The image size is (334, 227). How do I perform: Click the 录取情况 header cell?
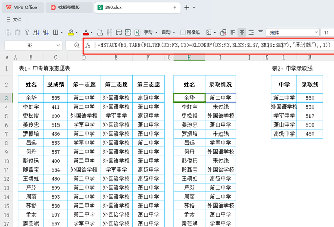220,84
